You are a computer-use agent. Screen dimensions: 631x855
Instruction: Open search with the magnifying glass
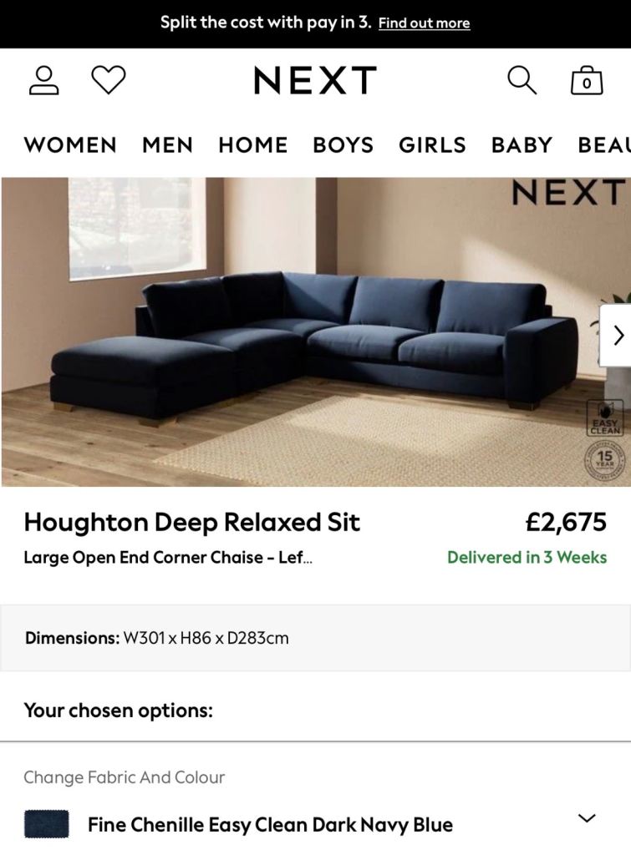522,81
